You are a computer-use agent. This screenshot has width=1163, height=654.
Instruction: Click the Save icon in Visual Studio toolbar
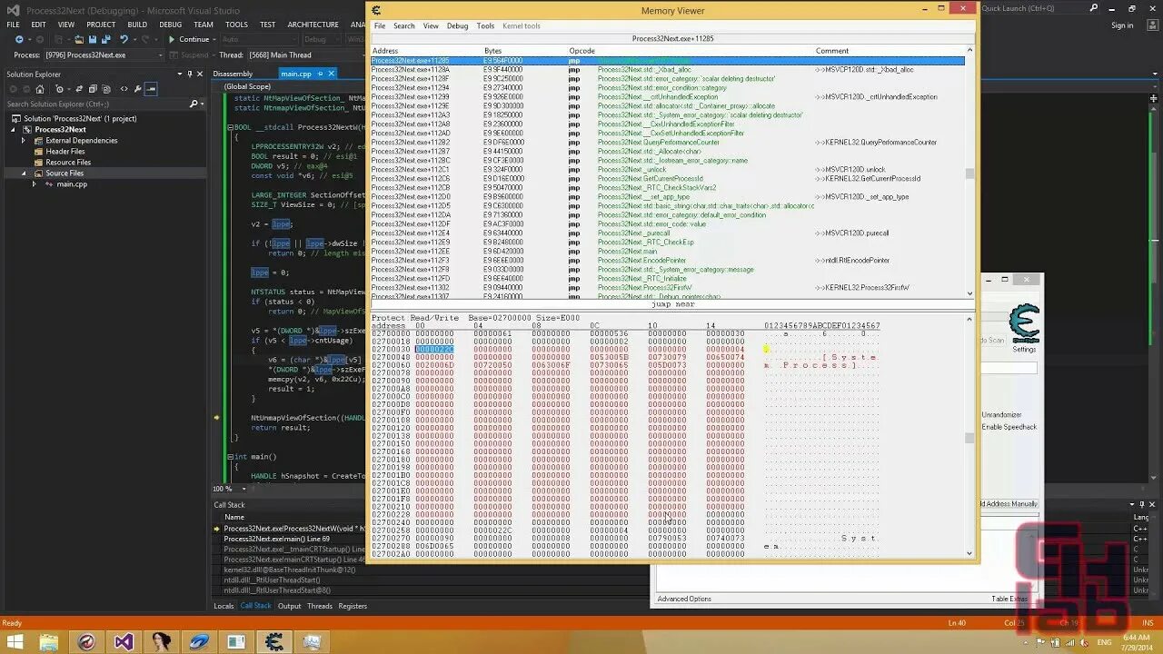pyautogui.click(x=94, y=37)
